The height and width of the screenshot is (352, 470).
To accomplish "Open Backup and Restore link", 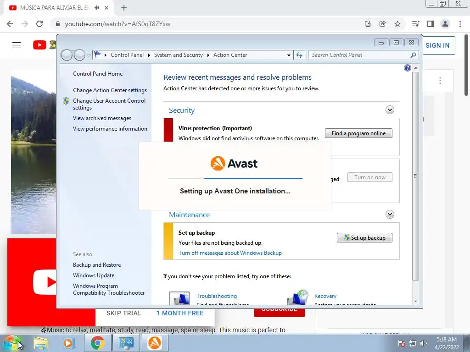I will (97, 265).
